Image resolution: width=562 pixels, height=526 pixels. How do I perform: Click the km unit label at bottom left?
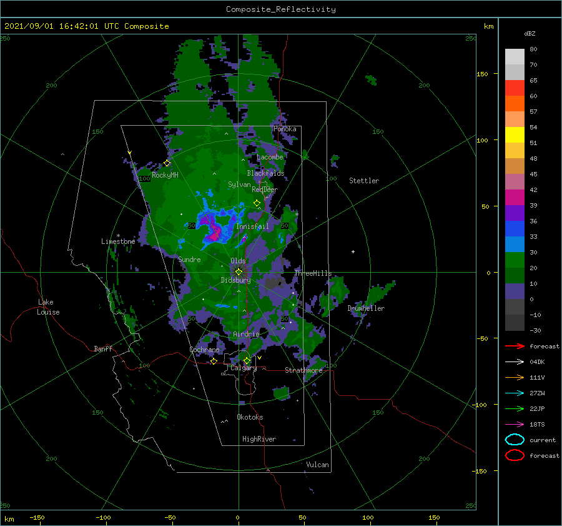pos(9,519)
